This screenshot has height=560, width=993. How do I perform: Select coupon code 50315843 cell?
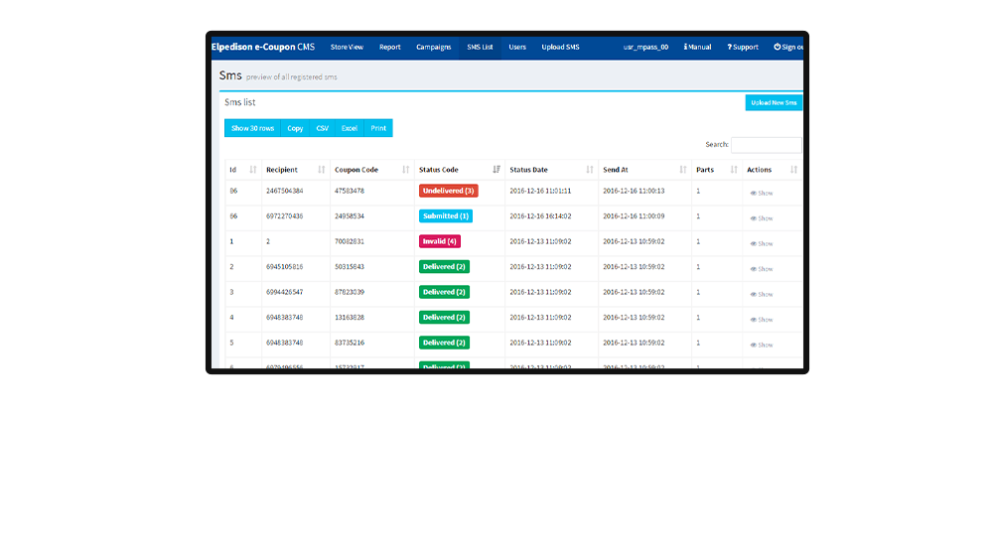tap(349, 267)
